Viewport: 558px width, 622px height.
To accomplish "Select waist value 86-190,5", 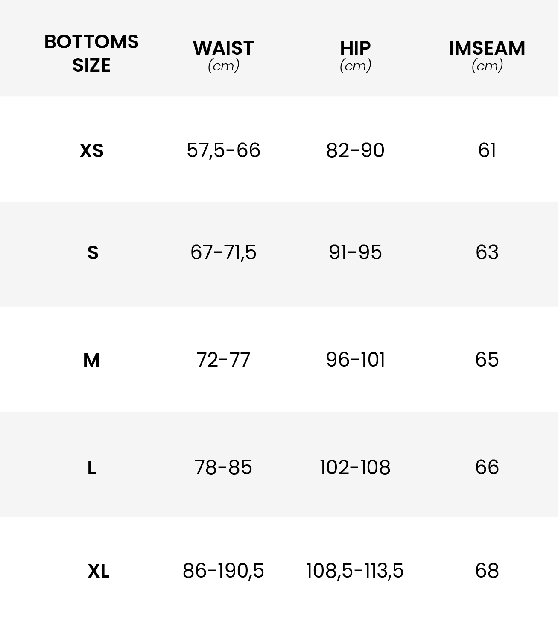I will 223,571.
